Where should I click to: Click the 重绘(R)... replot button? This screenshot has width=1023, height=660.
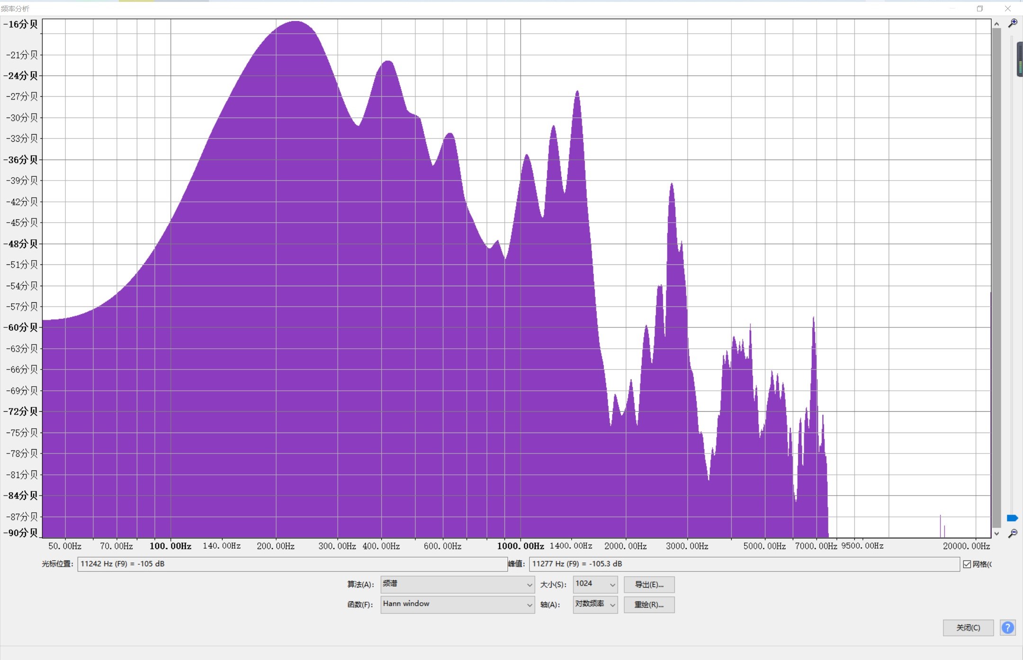coord(649,605)
